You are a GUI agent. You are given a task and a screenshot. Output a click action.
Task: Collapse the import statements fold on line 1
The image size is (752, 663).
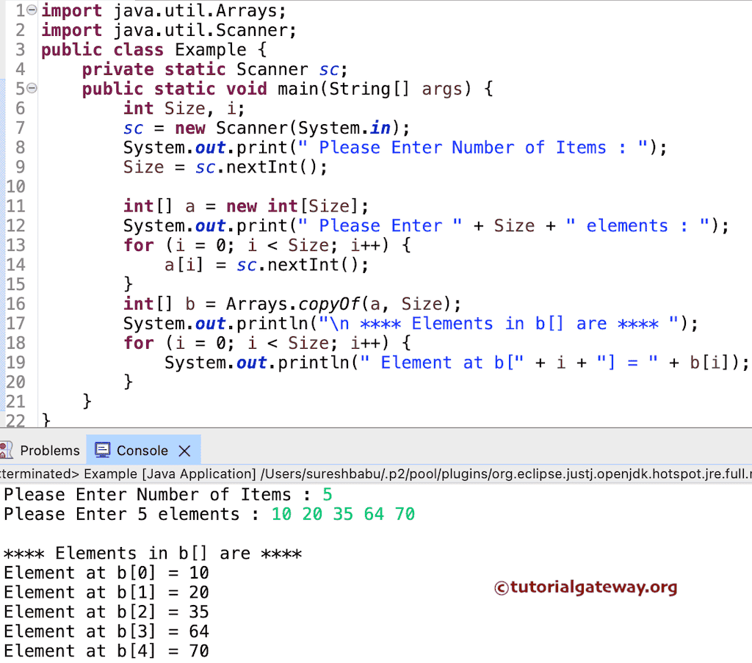31,10
